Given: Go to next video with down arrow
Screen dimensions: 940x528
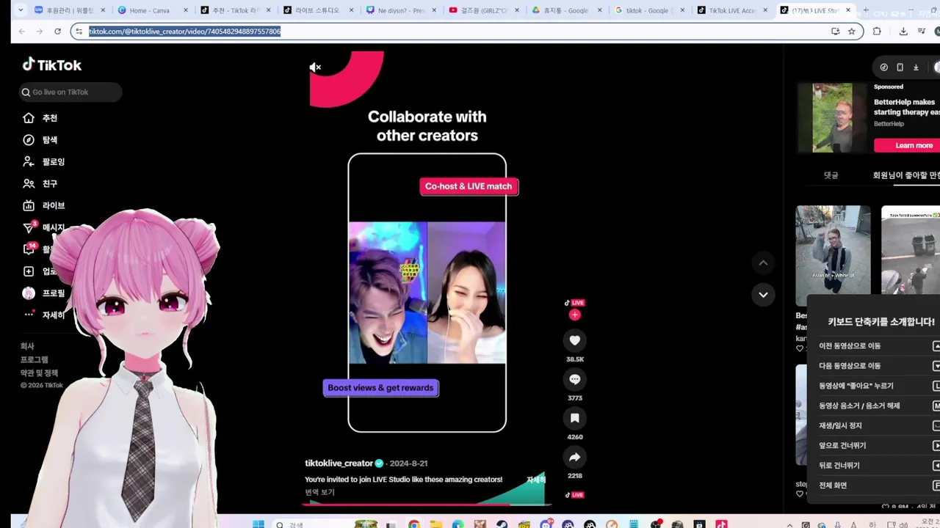Looking at the screenshot, I should point(763,295).
